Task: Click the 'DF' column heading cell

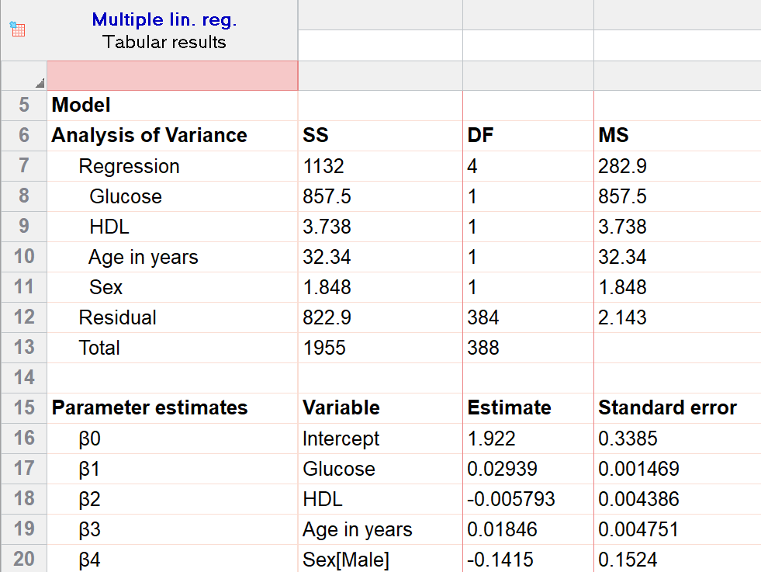Action: (480, 135)
